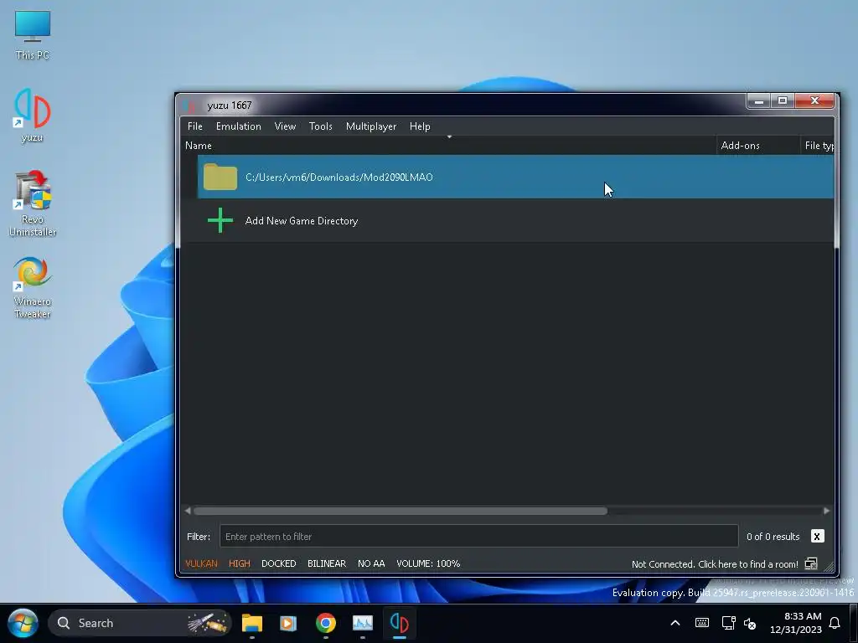Select the Winaero Tweaker desktop icon

pos(33,288)
